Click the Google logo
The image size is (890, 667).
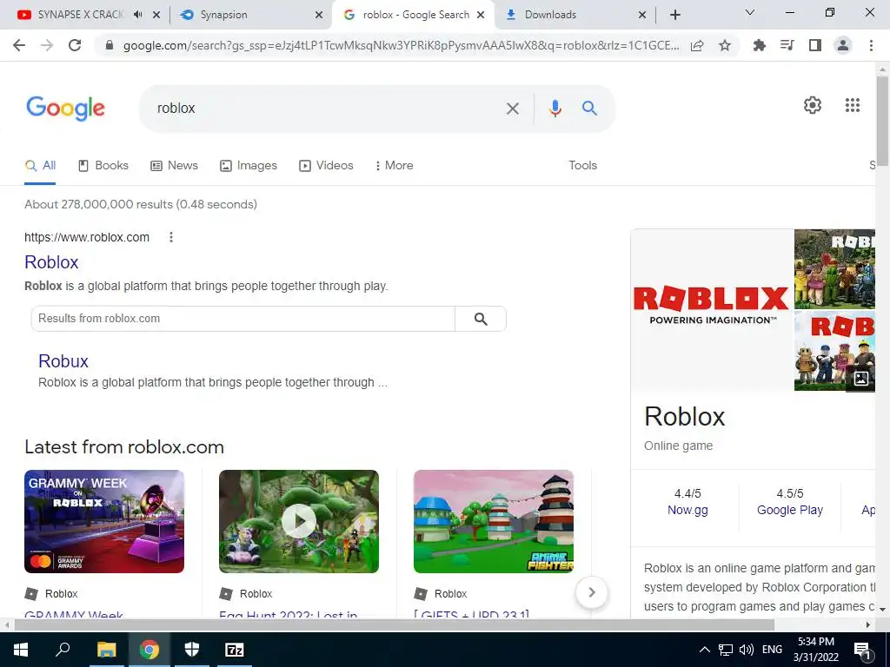pyautogui.click(x=65, y=108)
